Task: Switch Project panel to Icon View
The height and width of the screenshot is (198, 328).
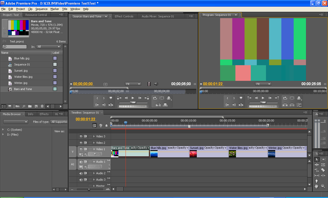Action: [x=10, y=106]
